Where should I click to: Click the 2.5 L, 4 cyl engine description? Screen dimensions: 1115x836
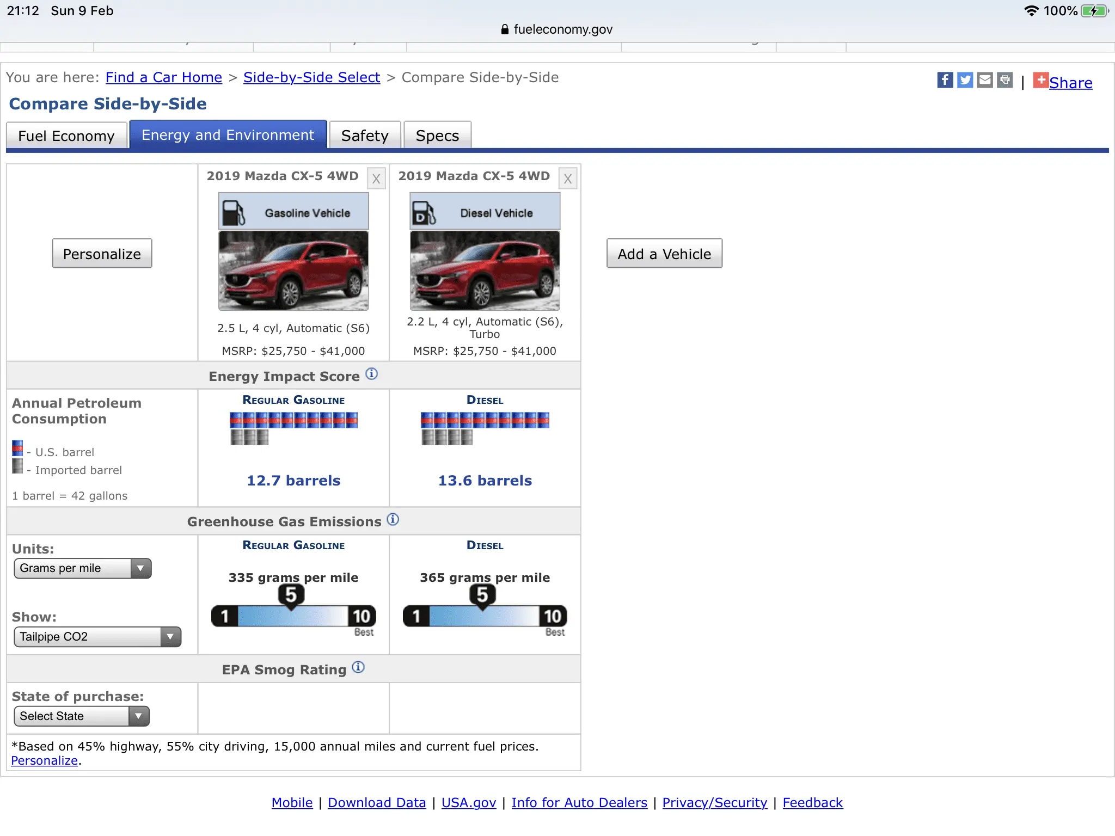293,328
